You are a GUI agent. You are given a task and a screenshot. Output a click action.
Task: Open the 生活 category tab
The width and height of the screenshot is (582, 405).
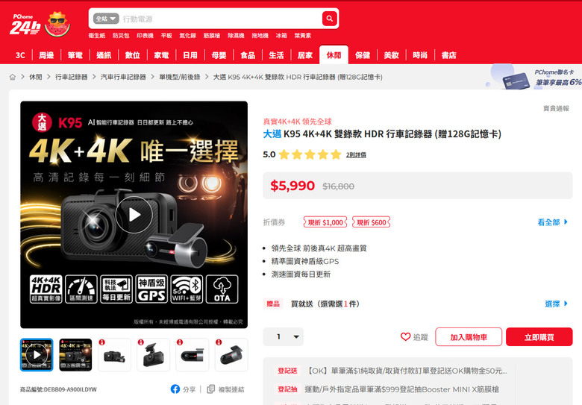pos(277,55)
